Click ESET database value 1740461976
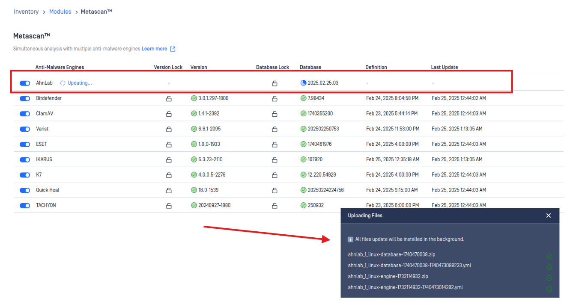The width and height of the screenshot is (567, 304). click(320, 144)
